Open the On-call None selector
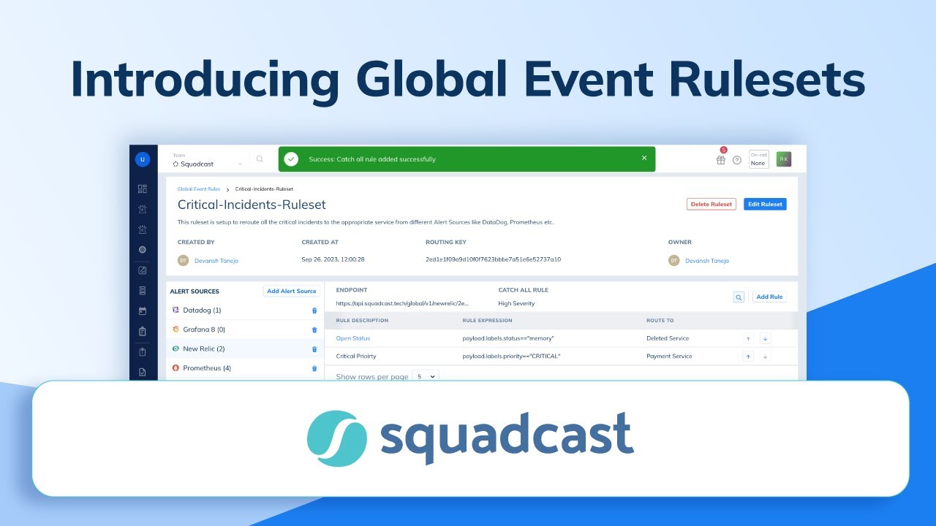 [x=758, y=159]
